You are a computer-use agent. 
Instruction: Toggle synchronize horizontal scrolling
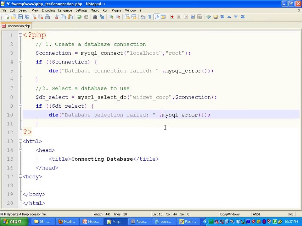pyautogui.click(x=134, y=17)
